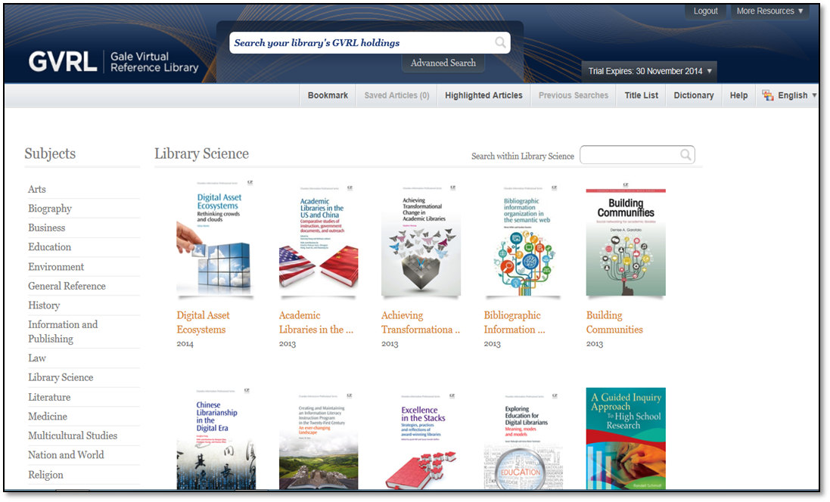
Task: Open the Guided Inquiry Approach book cover
Action: 626,438
